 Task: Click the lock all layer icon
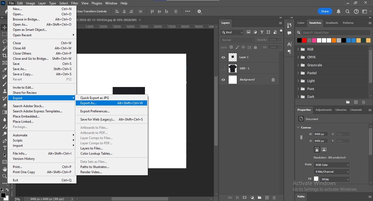tap(255, 47)
